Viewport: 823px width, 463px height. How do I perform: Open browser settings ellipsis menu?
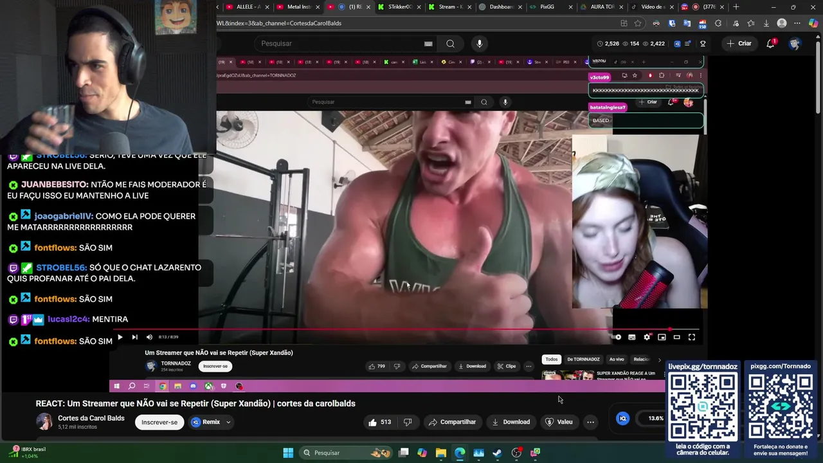(797, 23)
